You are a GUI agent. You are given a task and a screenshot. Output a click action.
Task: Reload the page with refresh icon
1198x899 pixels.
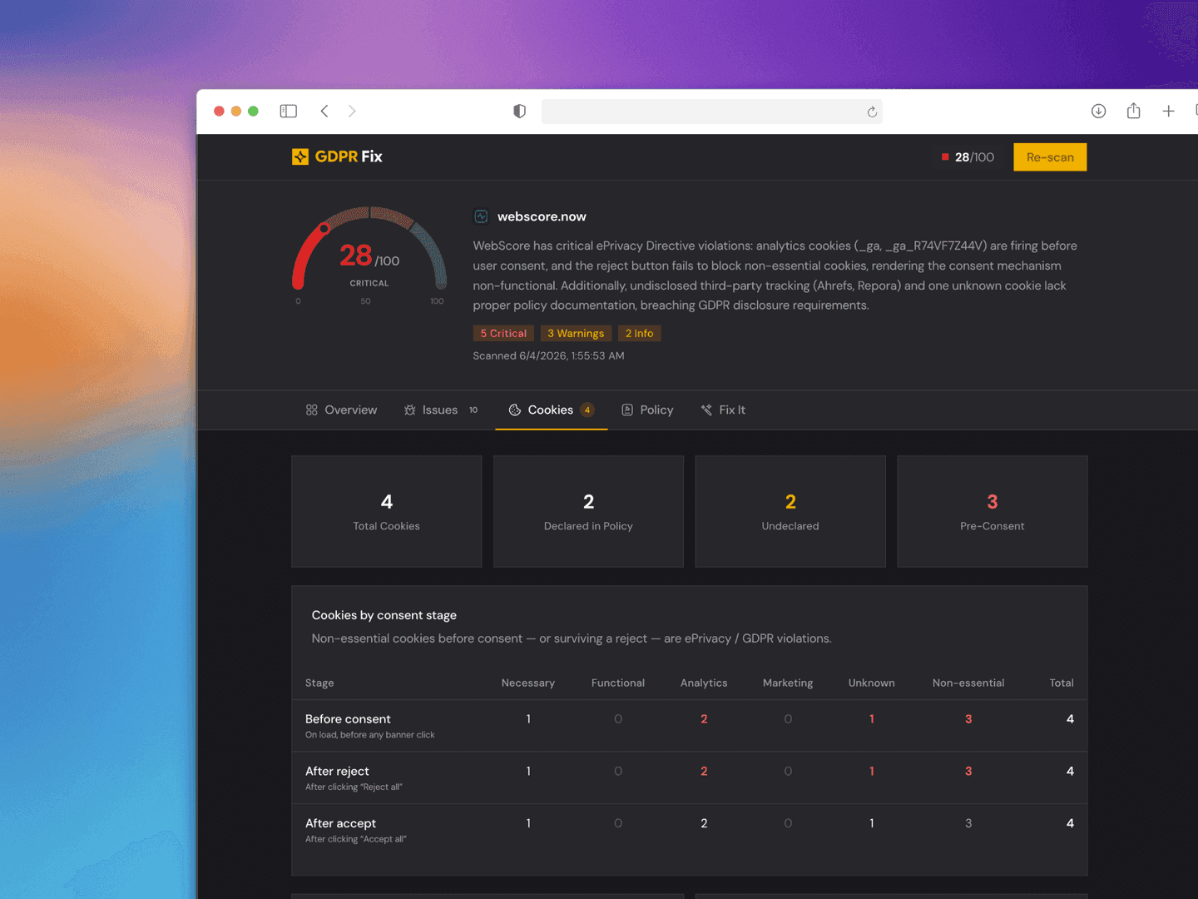872,112
